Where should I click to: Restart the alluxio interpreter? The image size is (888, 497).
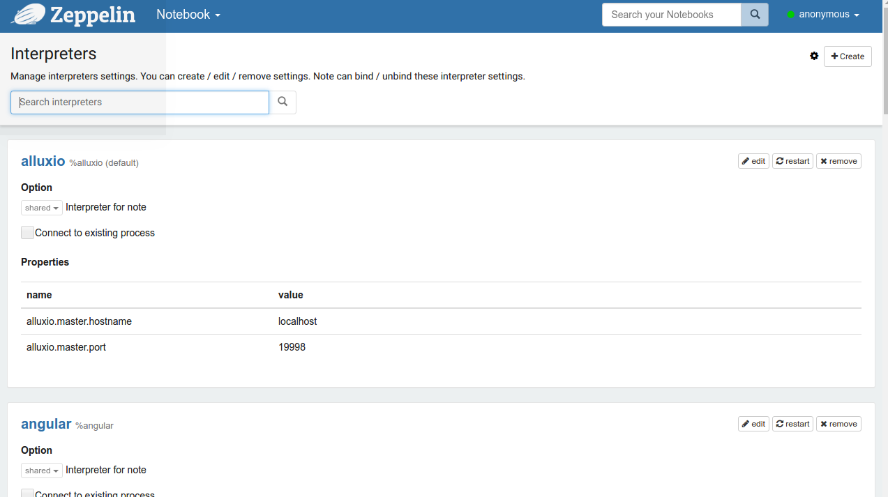pyautogui.click(x=792, y=161)
